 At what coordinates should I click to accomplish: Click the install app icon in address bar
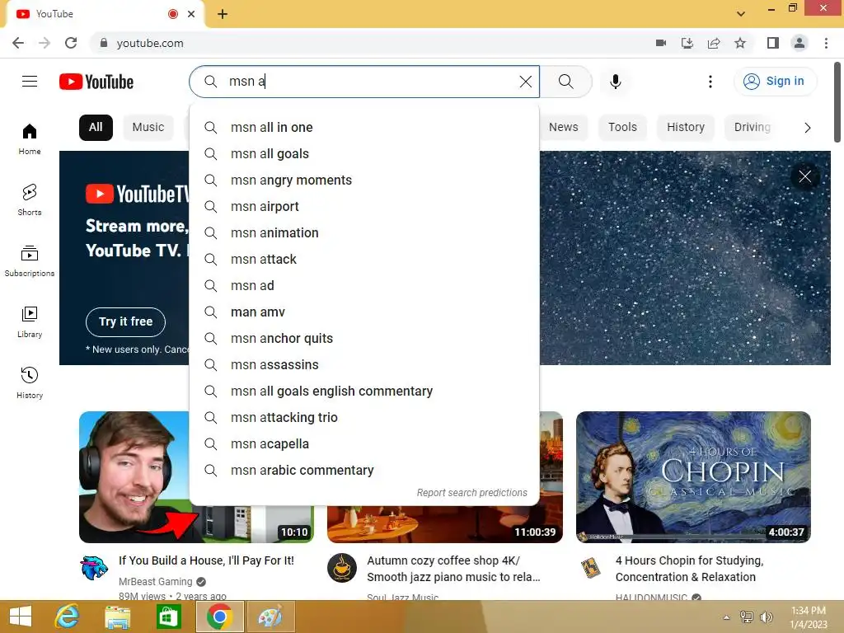(x=687, y=43)
